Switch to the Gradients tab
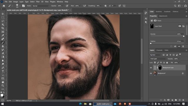Viewport: 188px width, 106px height. 167,11
